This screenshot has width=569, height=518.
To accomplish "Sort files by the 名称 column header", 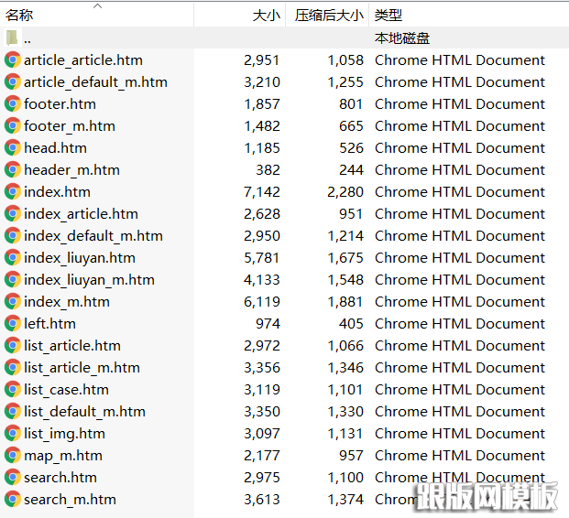I will (19, 16).
